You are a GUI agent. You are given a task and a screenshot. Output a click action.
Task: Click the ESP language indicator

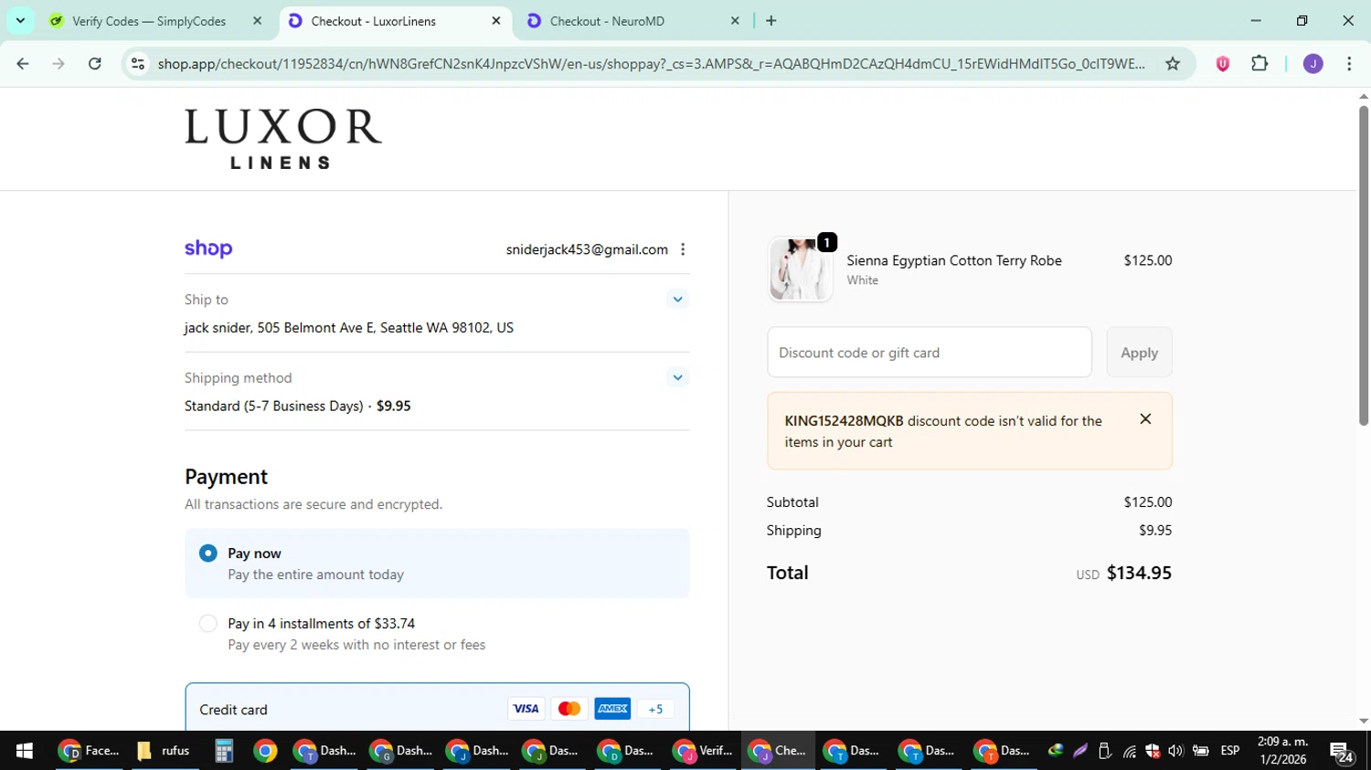click(x=1230, y=751)
